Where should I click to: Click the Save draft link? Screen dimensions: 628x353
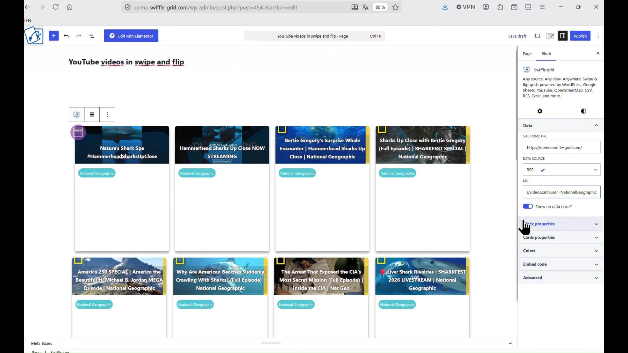point(517,36)
